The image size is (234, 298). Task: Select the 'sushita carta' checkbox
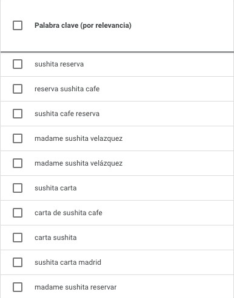[x=18, y=188]
